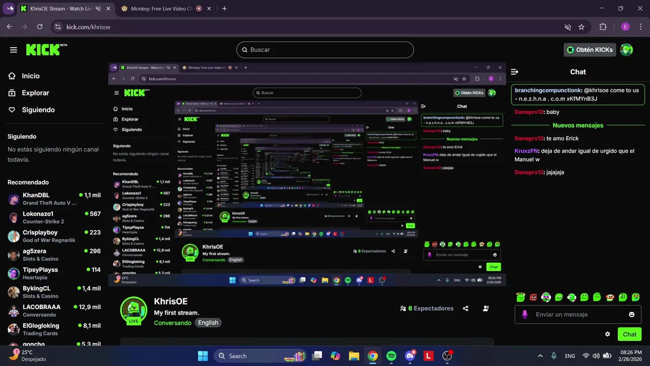Open Chrome extensions puzzle icon
This screenshot has height=366, width=650.
click(x=603, y=27)
